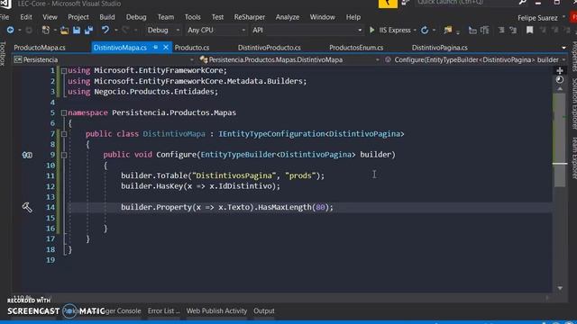Screen dimensions: 577x324
Task: Click the vertical scrollbar thumb in editor
Action: click(x=559, y=139)
